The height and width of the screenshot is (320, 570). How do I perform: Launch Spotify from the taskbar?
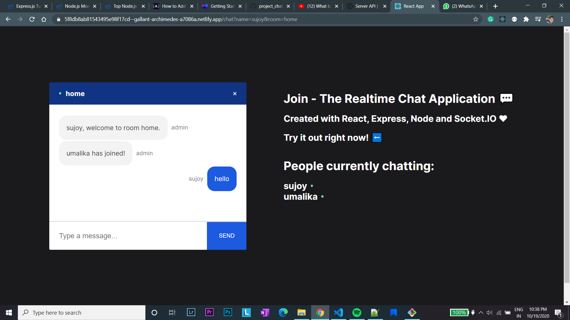pyautogui.click(x=357, y=313)
